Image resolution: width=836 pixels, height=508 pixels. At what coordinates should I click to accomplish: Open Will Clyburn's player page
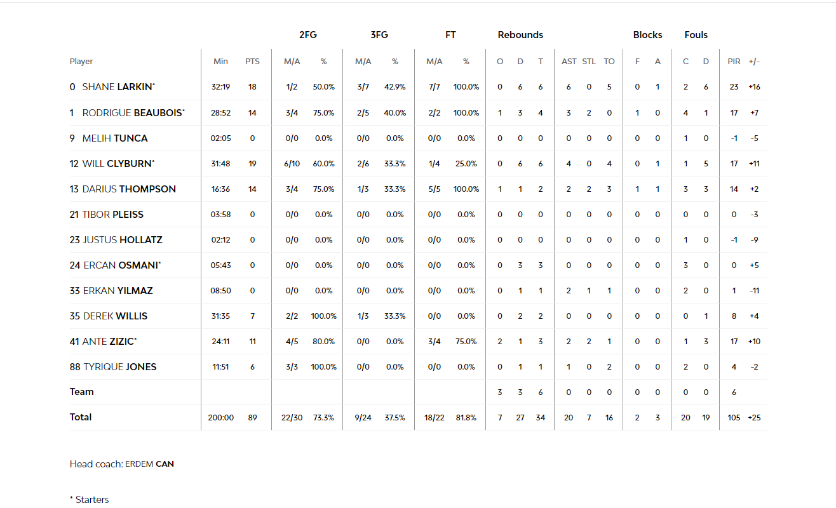(x=118, y=163)
